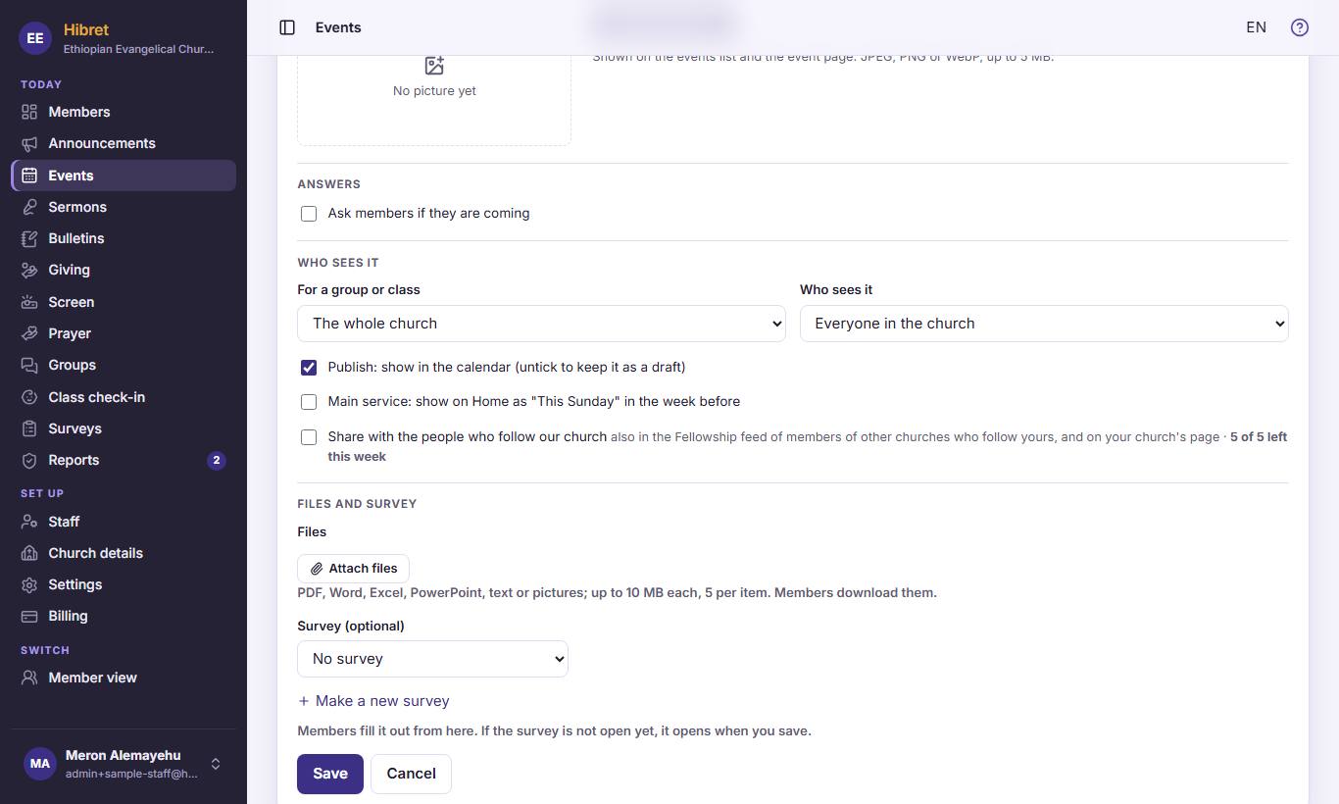Screen dimensions: 1339x804
Task: Switch language using the EN button
Action: (1256, 27)
